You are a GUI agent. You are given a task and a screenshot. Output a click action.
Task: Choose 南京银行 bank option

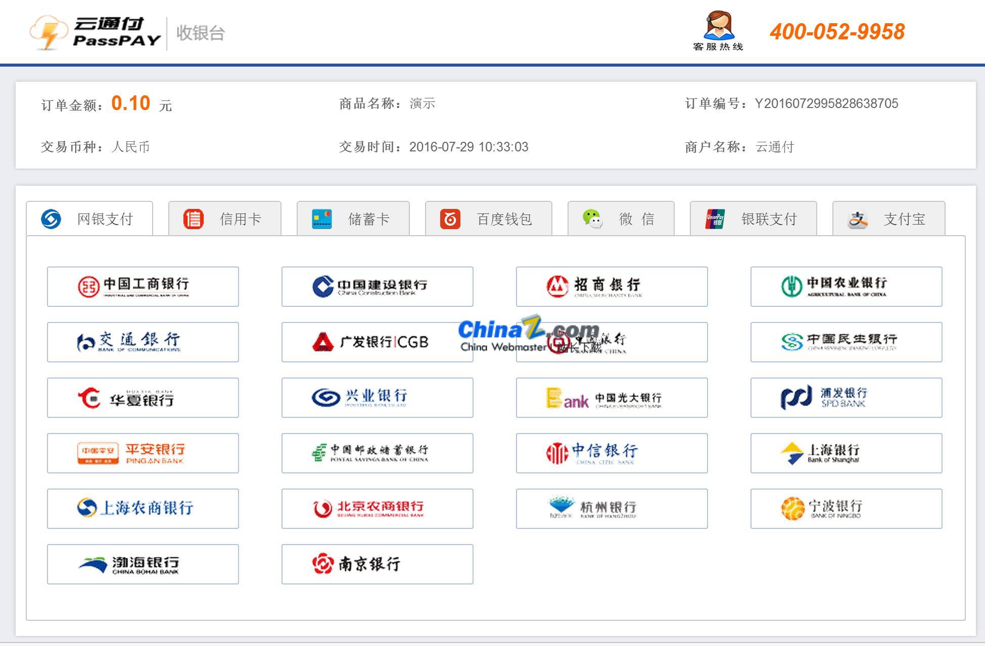coord(378,564)
